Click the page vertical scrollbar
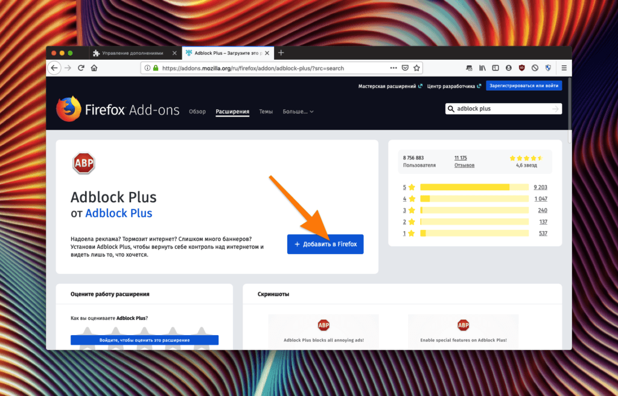 tap(570, 110)
